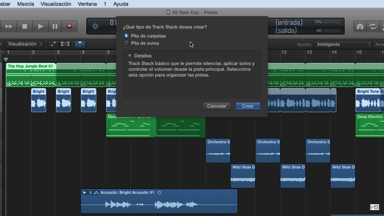Toggle the show automation icon

pos(53,44)
